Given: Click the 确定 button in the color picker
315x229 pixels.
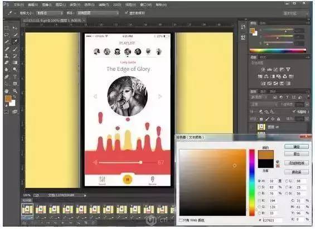Looking at the screenshot, I should (x=297, y=147).
